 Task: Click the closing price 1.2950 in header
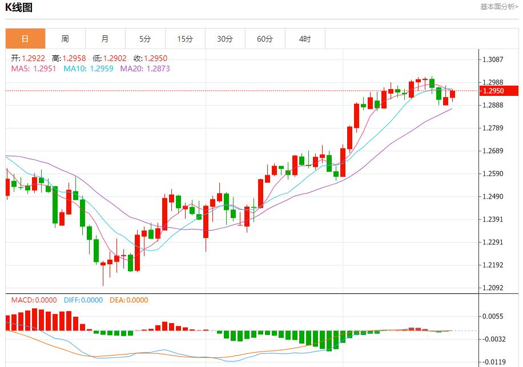(156, 58)
